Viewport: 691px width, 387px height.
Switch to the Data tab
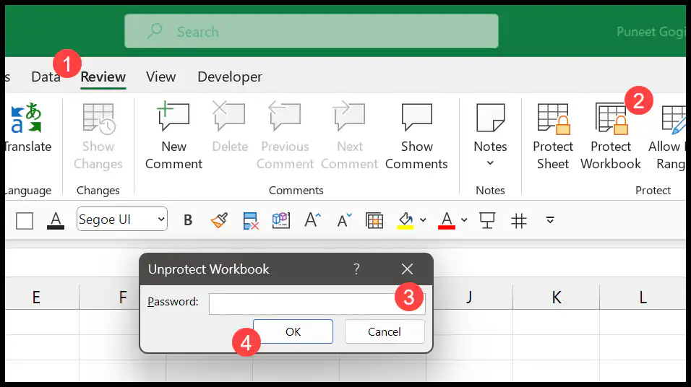(46, 77)
